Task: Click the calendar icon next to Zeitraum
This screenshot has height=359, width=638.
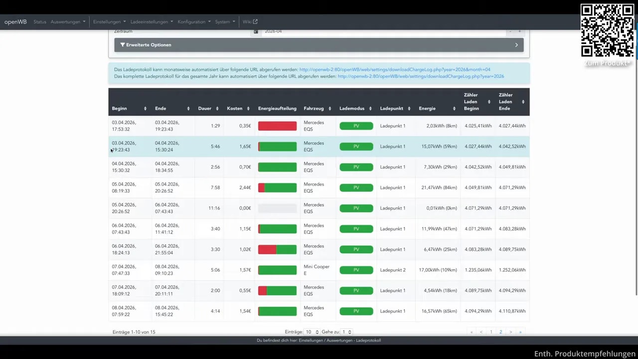Action: point(256,31)
